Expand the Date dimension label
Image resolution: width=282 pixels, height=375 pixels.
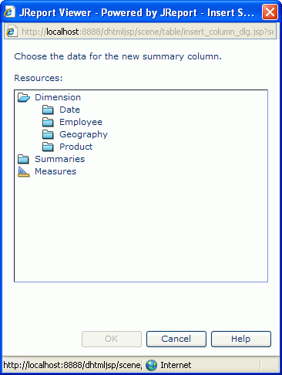(70, 110)
